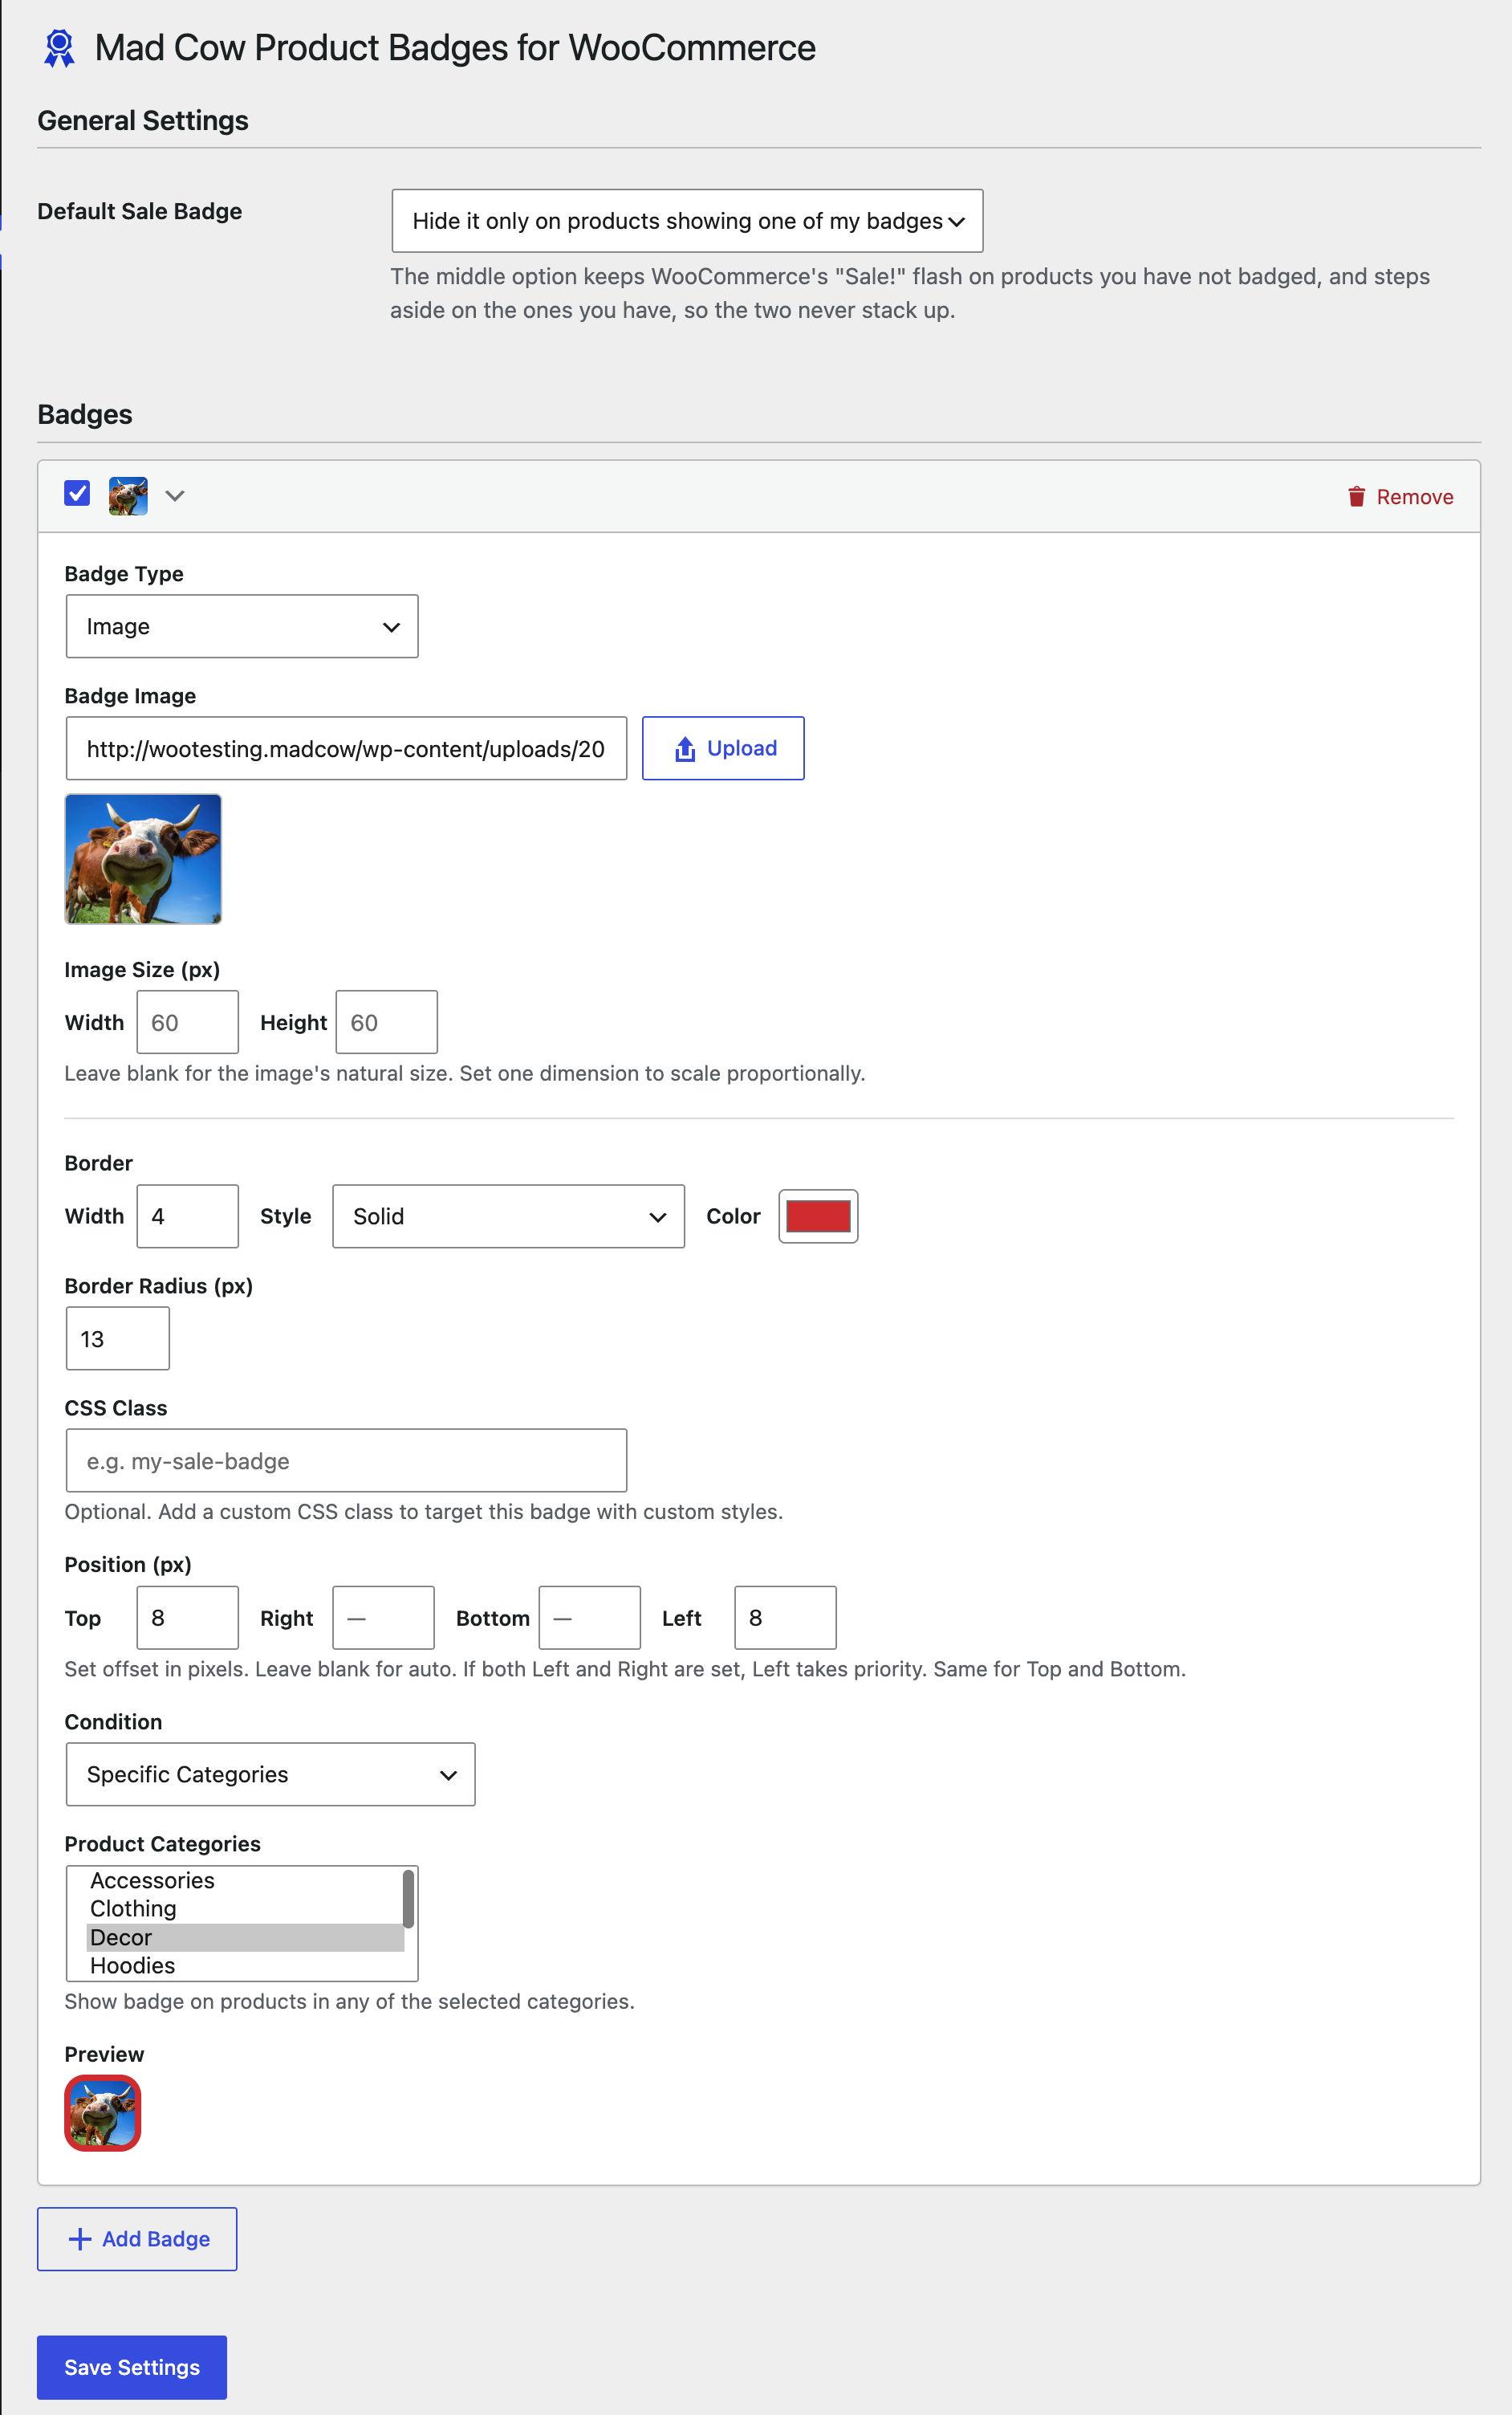
Task: Click the cow thumbnail icon in badge header
Action: point(128,495)
